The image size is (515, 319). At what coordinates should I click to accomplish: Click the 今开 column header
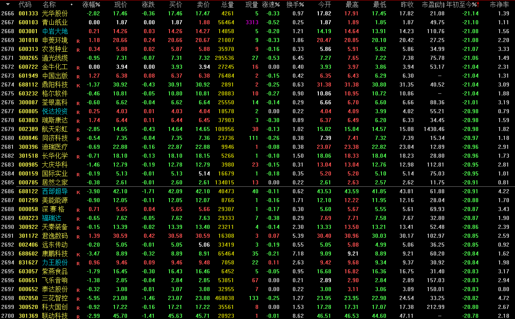325,5
